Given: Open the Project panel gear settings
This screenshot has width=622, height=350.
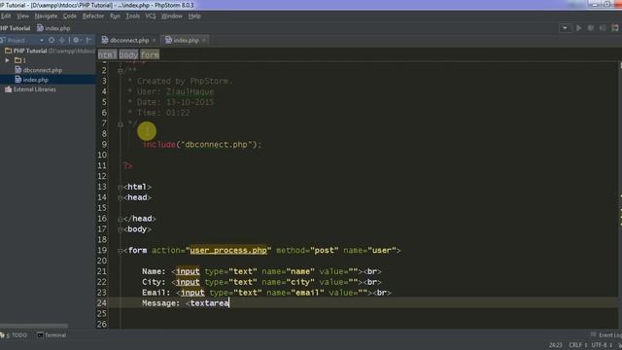Looking at the screenshot, I should (76, 40).
